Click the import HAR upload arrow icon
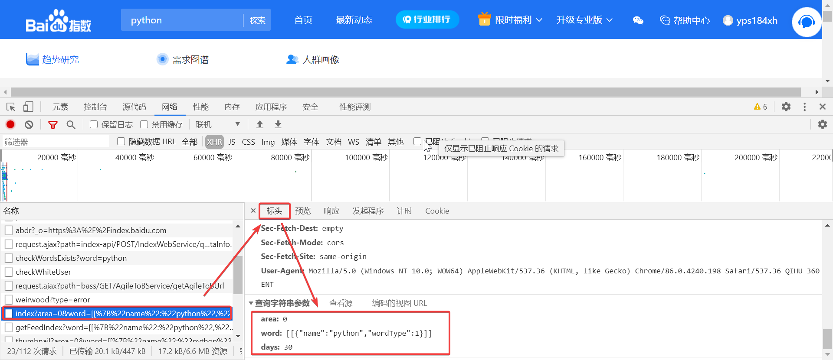Screen dimensions: 833x360 click(x=260, y=125)
